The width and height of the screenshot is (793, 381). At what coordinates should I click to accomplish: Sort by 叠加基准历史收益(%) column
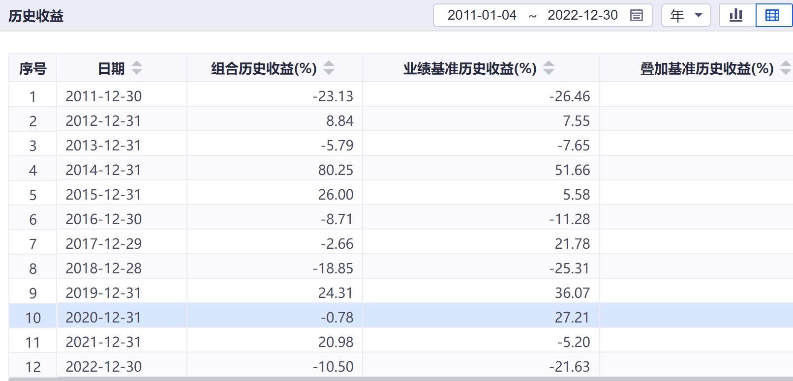coord(786,68)
